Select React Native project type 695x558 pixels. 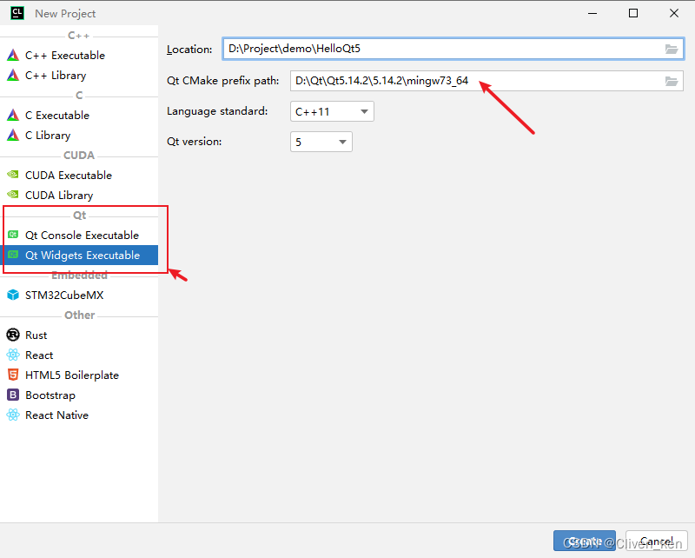(x=79, y=415)
